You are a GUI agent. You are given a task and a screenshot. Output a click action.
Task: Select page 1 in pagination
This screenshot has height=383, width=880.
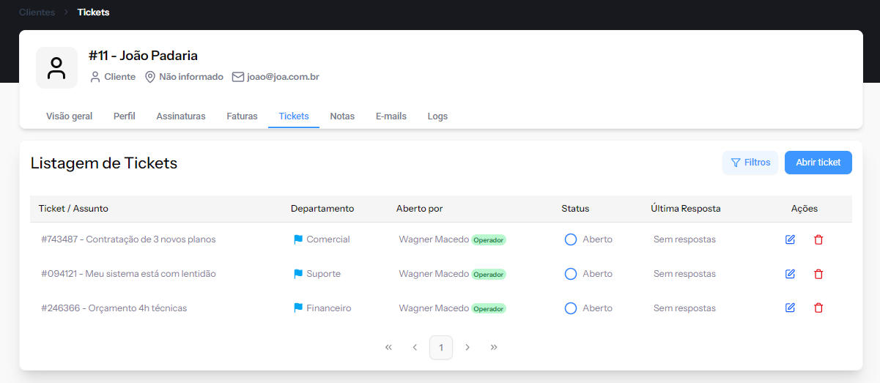pyautogui.click(x=441, y=347)
